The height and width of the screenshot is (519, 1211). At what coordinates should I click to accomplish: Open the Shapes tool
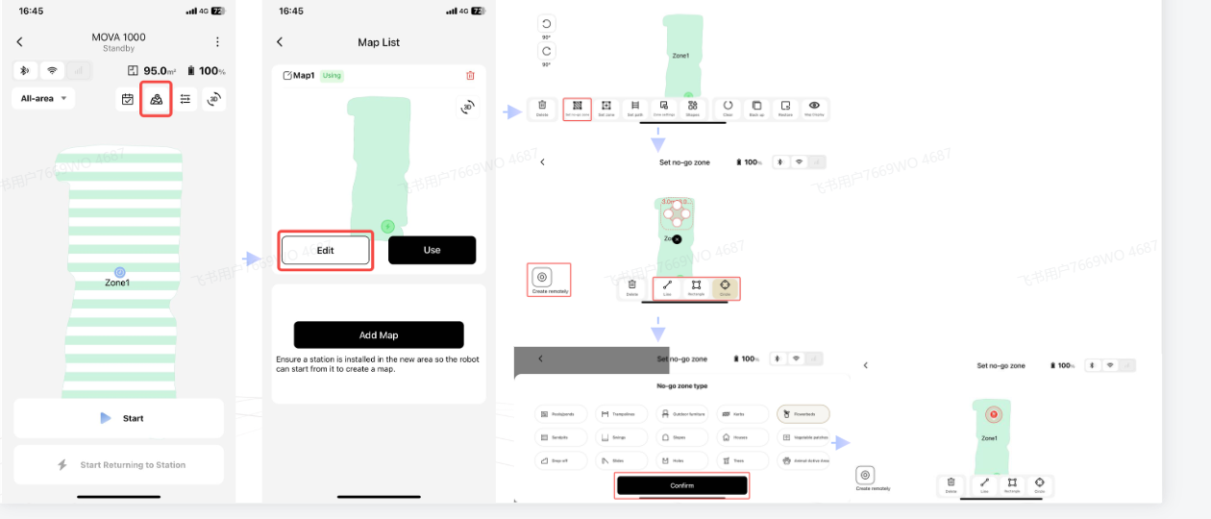693,108
